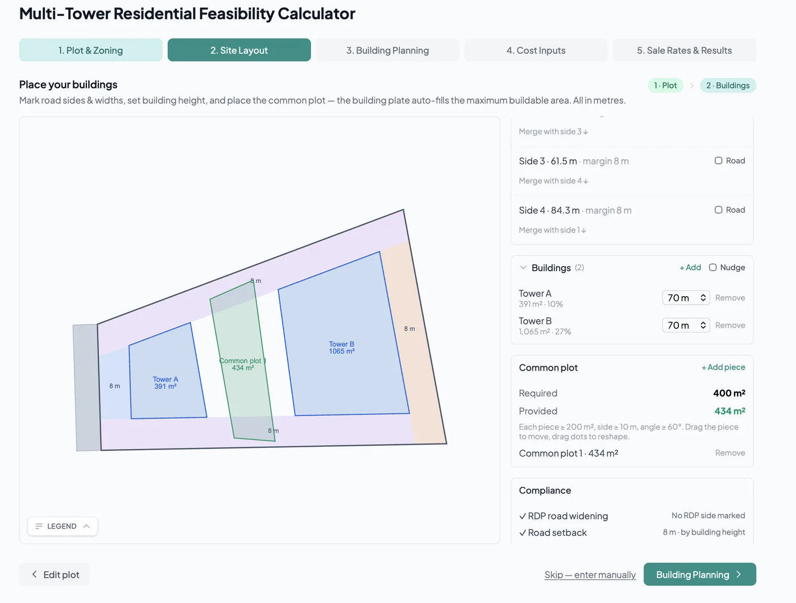Click the '2 · Buildings' step pill
Viewport: 796px width, 603px height.
[728, 85]
